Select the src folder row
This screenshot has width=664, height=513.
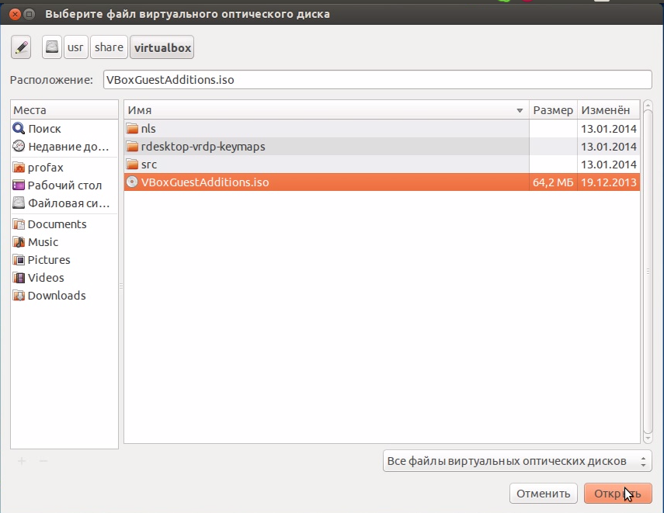(x=381, y=165)
